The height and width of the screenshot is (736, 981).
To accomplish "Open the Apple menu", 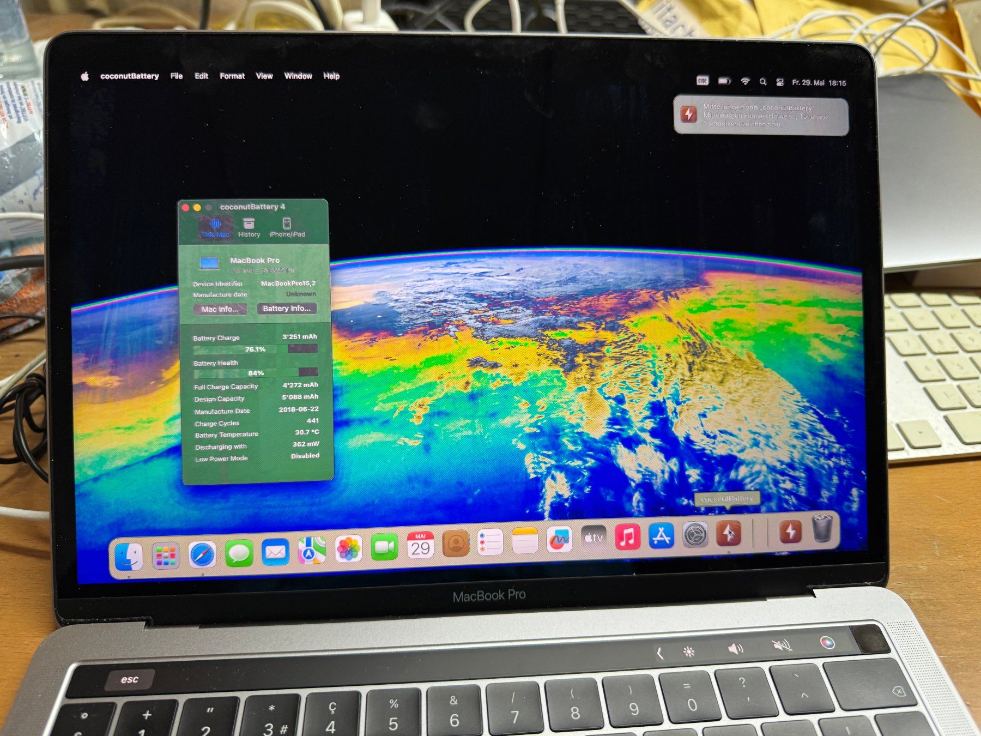I will 85,76.
